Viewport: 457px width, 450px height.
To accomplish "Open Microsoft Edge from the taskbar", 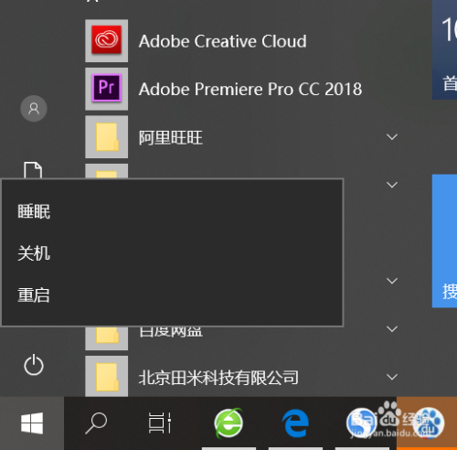I will click(x=295, y=423).
